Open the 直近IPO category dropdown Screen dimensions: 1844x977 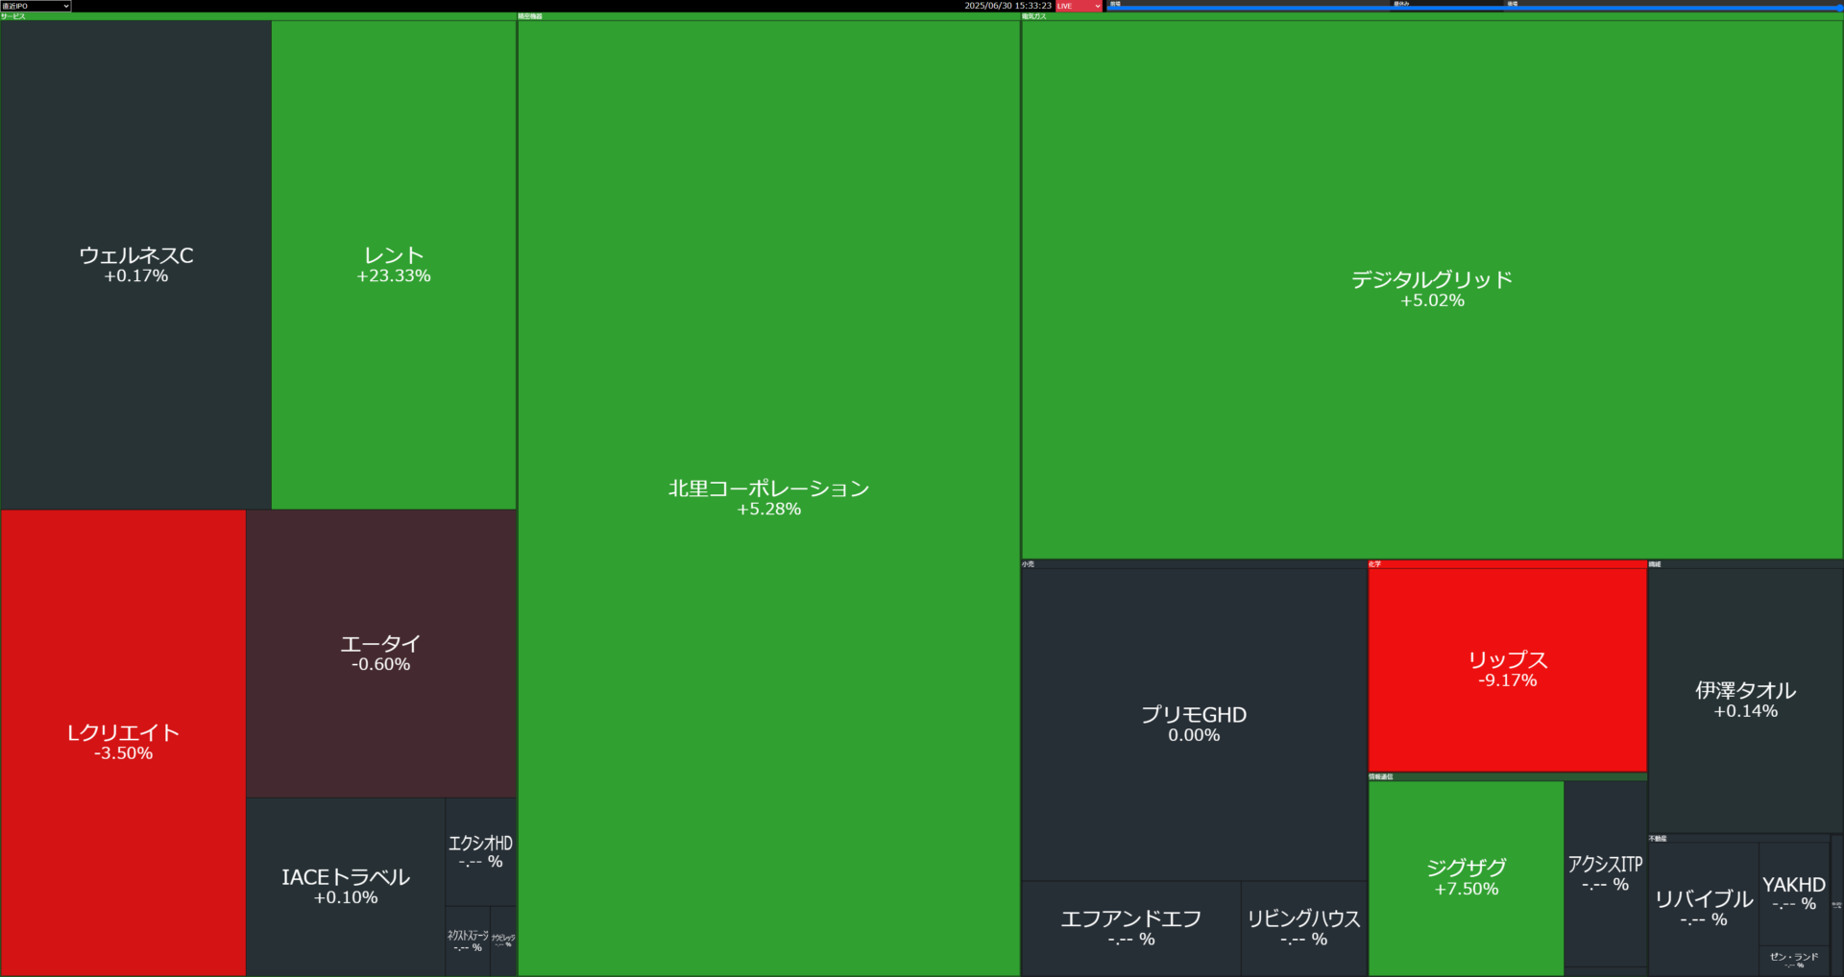click(x=36, y=6)
